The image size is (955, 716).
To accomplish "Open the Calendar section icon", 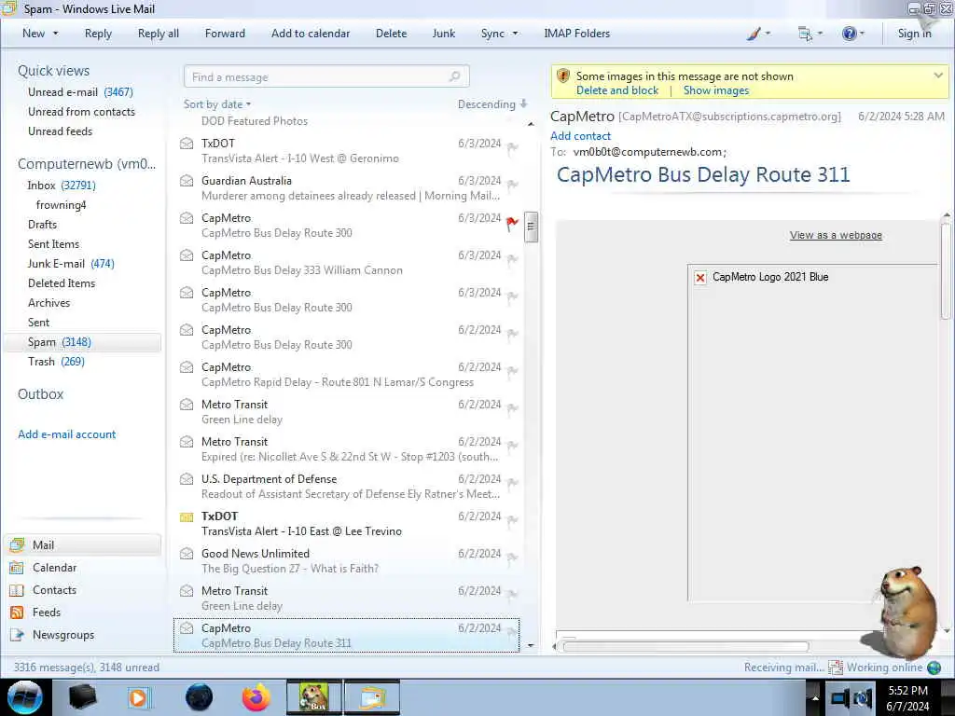I will tap(17, 568).
